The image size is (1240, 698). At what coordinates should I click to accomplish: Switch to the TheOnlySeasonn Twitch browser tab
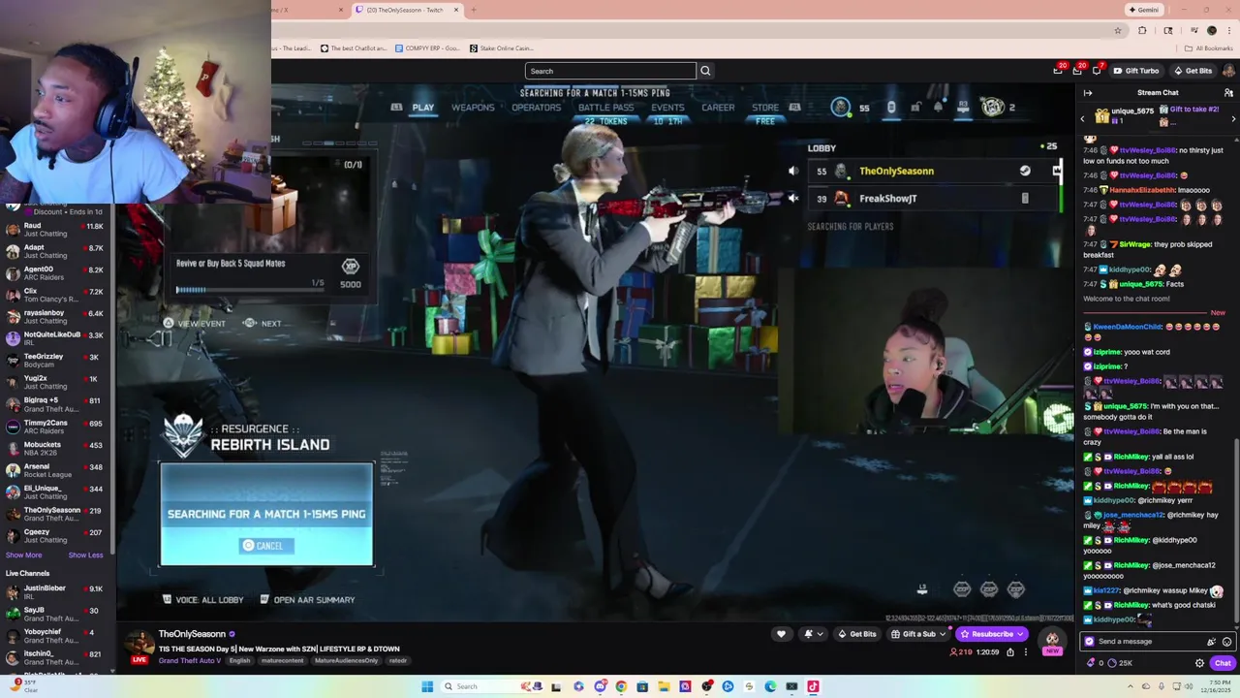click(407, 10)
